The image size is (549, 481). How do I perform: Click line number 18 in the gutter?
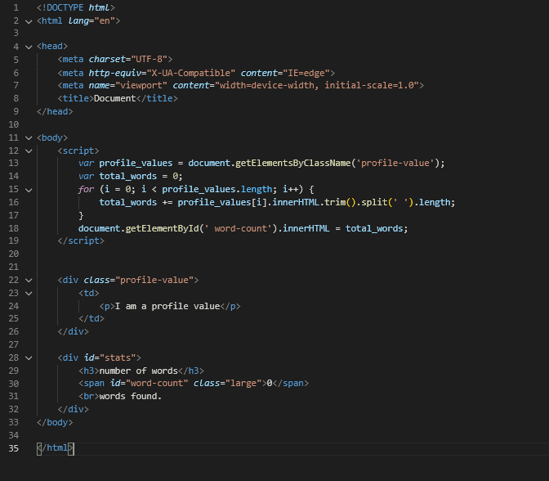click(x=14, y=228)
